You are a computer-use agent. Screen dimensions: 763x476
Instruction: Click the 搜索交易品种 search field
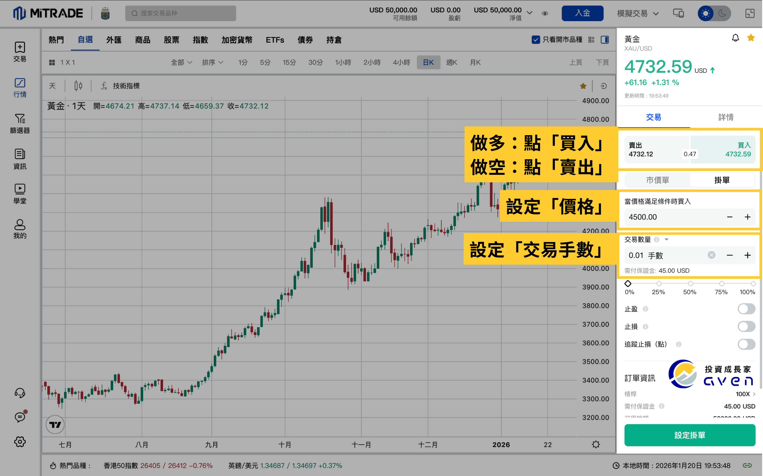point(181,13)
